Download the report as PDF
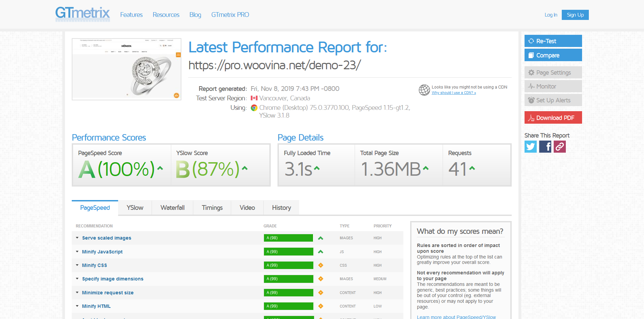This screenshot has width=644, height=319. pos(553,118)
